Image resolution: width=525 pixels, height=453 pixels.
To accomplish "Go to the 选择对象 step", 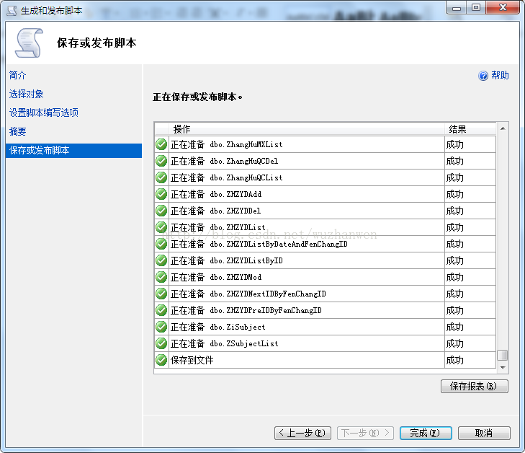I will tap(26, 94).
